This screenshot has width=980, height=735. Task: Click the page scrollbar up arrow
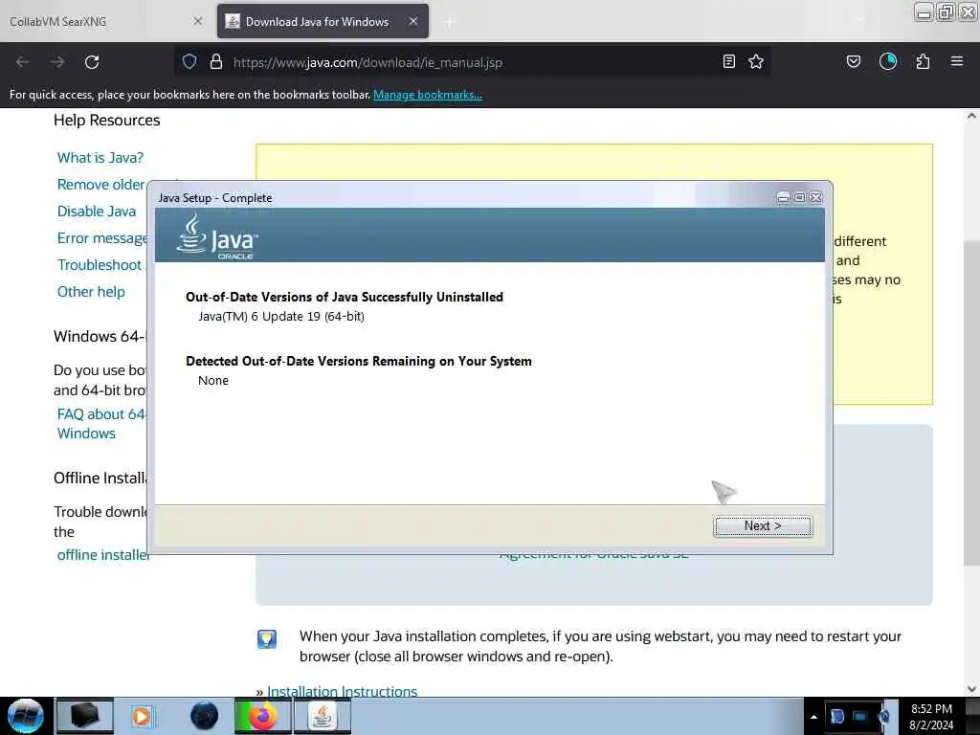[971, 116]
